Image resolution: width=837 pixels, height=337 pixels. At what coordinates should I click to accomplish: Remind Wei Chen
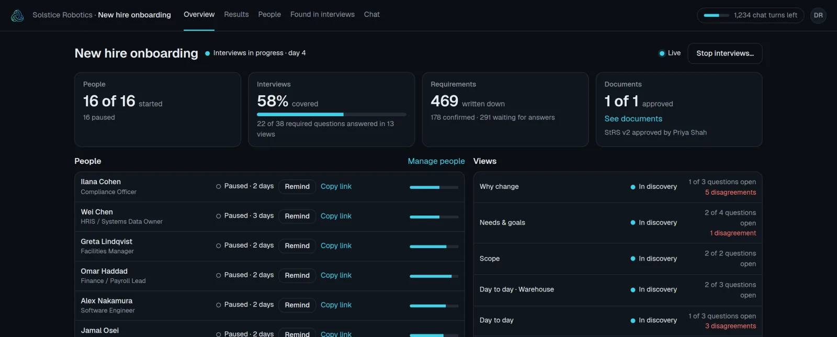click(x=297, y=216)
